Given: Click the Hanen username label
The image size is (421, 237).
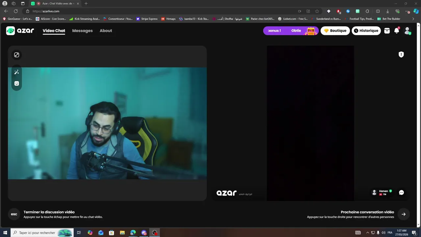Looking at the screenshot, I should click(384, 191).
